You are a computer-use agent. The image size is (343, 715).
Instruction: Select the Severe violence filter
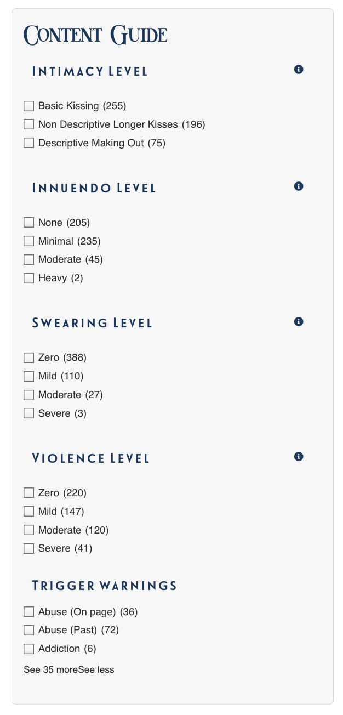[29, 548]
